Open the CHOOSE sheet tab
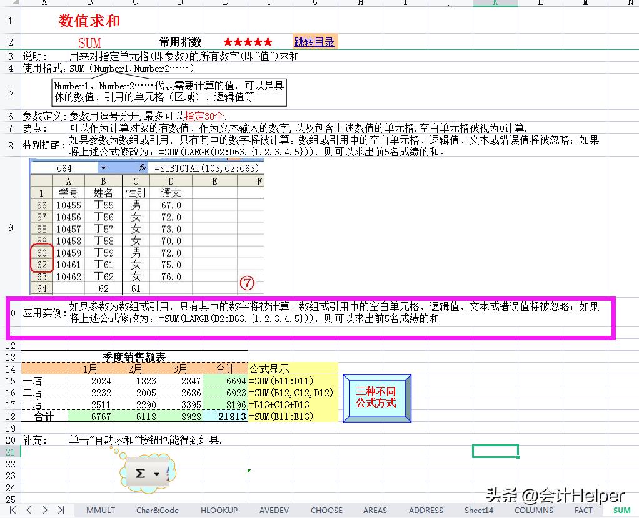This screenshot has width=639, height=518. 326,510
